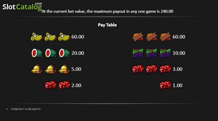Select the 17/08/2017 timestamp text
The image size is (218, 121).
pos(26,109)
